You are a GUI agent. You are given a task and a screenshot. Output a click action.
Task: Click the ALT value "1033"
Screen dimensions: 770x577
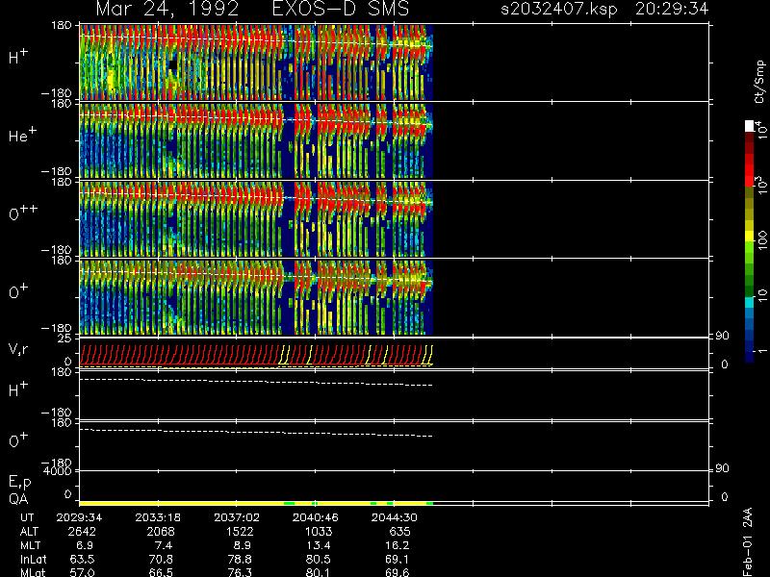coord(319,532)
